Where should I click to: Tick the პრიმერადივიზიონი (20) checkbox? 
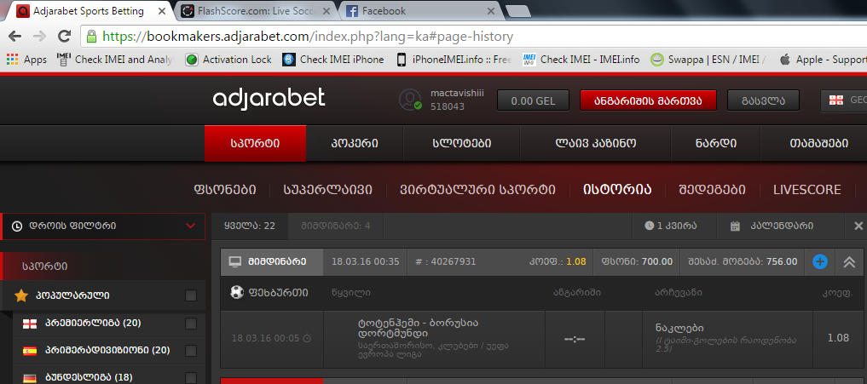click(x=191, y=351)
